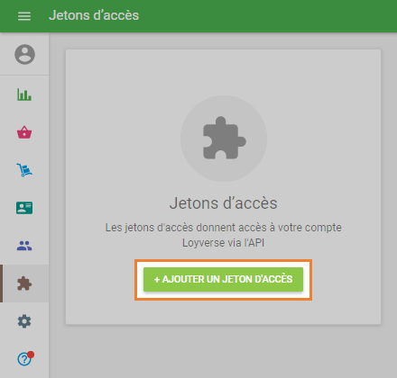Click the large puzzle piece illustration

pyautogui.click(x=224, y=139)
